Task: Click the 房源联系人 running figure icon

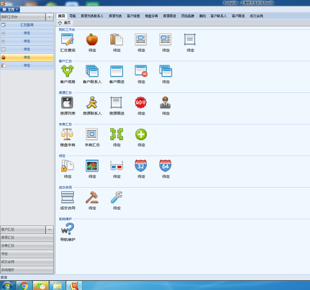Action: (92, 103)
